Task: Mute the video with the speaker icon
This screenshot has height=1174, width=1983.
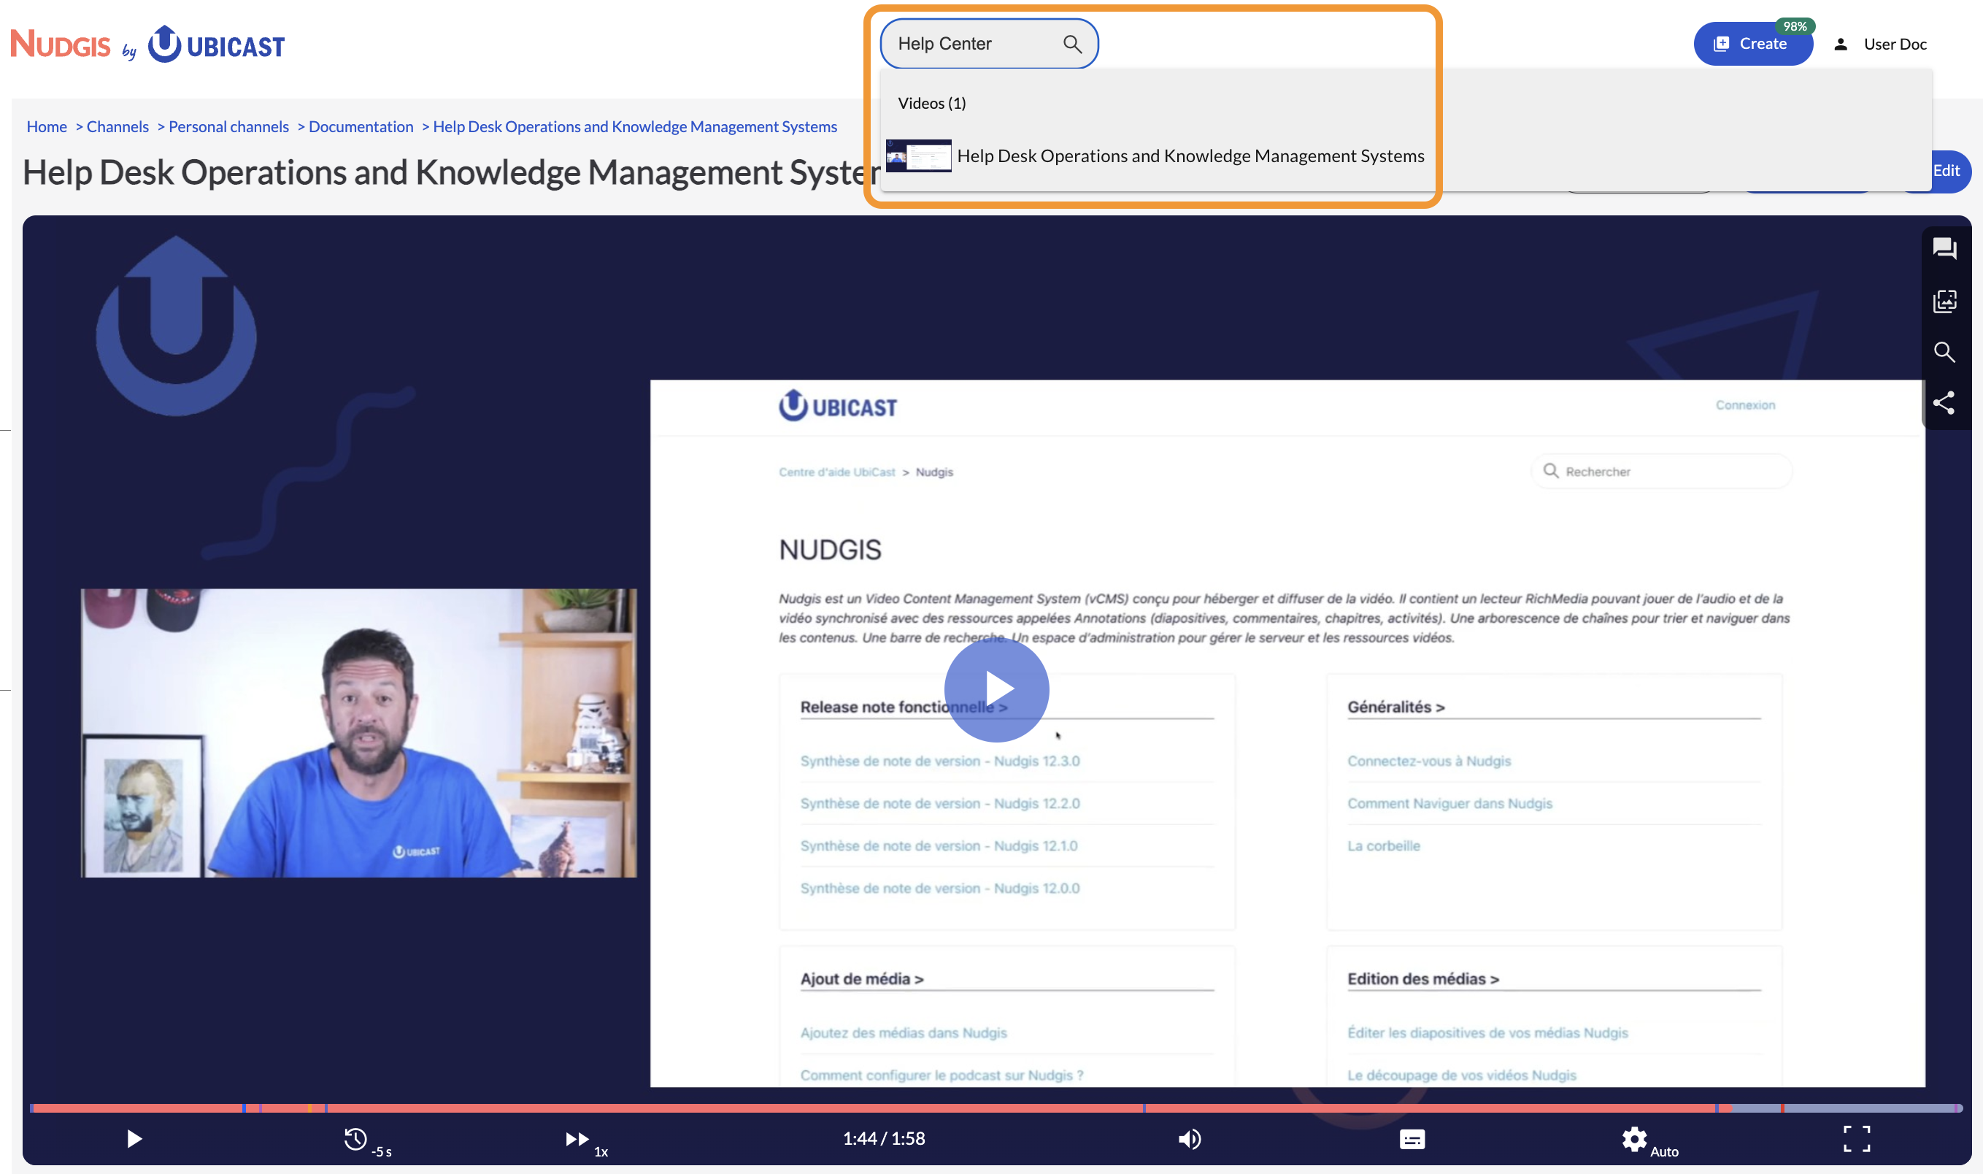Action: (1189, 1139)
